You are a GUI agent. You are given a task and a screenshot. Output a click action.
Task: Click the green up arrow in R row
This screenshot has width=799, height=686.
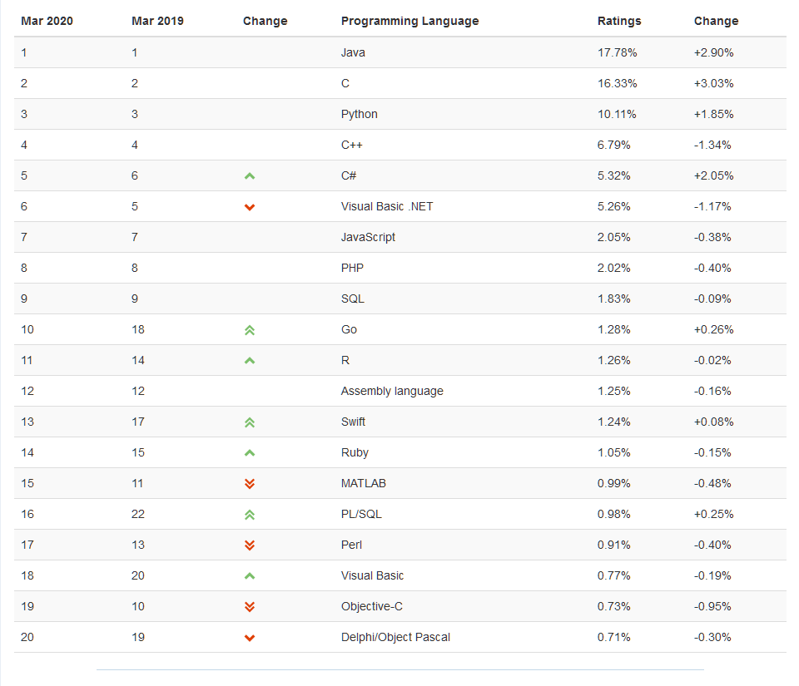pyautogui.click(x=249, y=361)
